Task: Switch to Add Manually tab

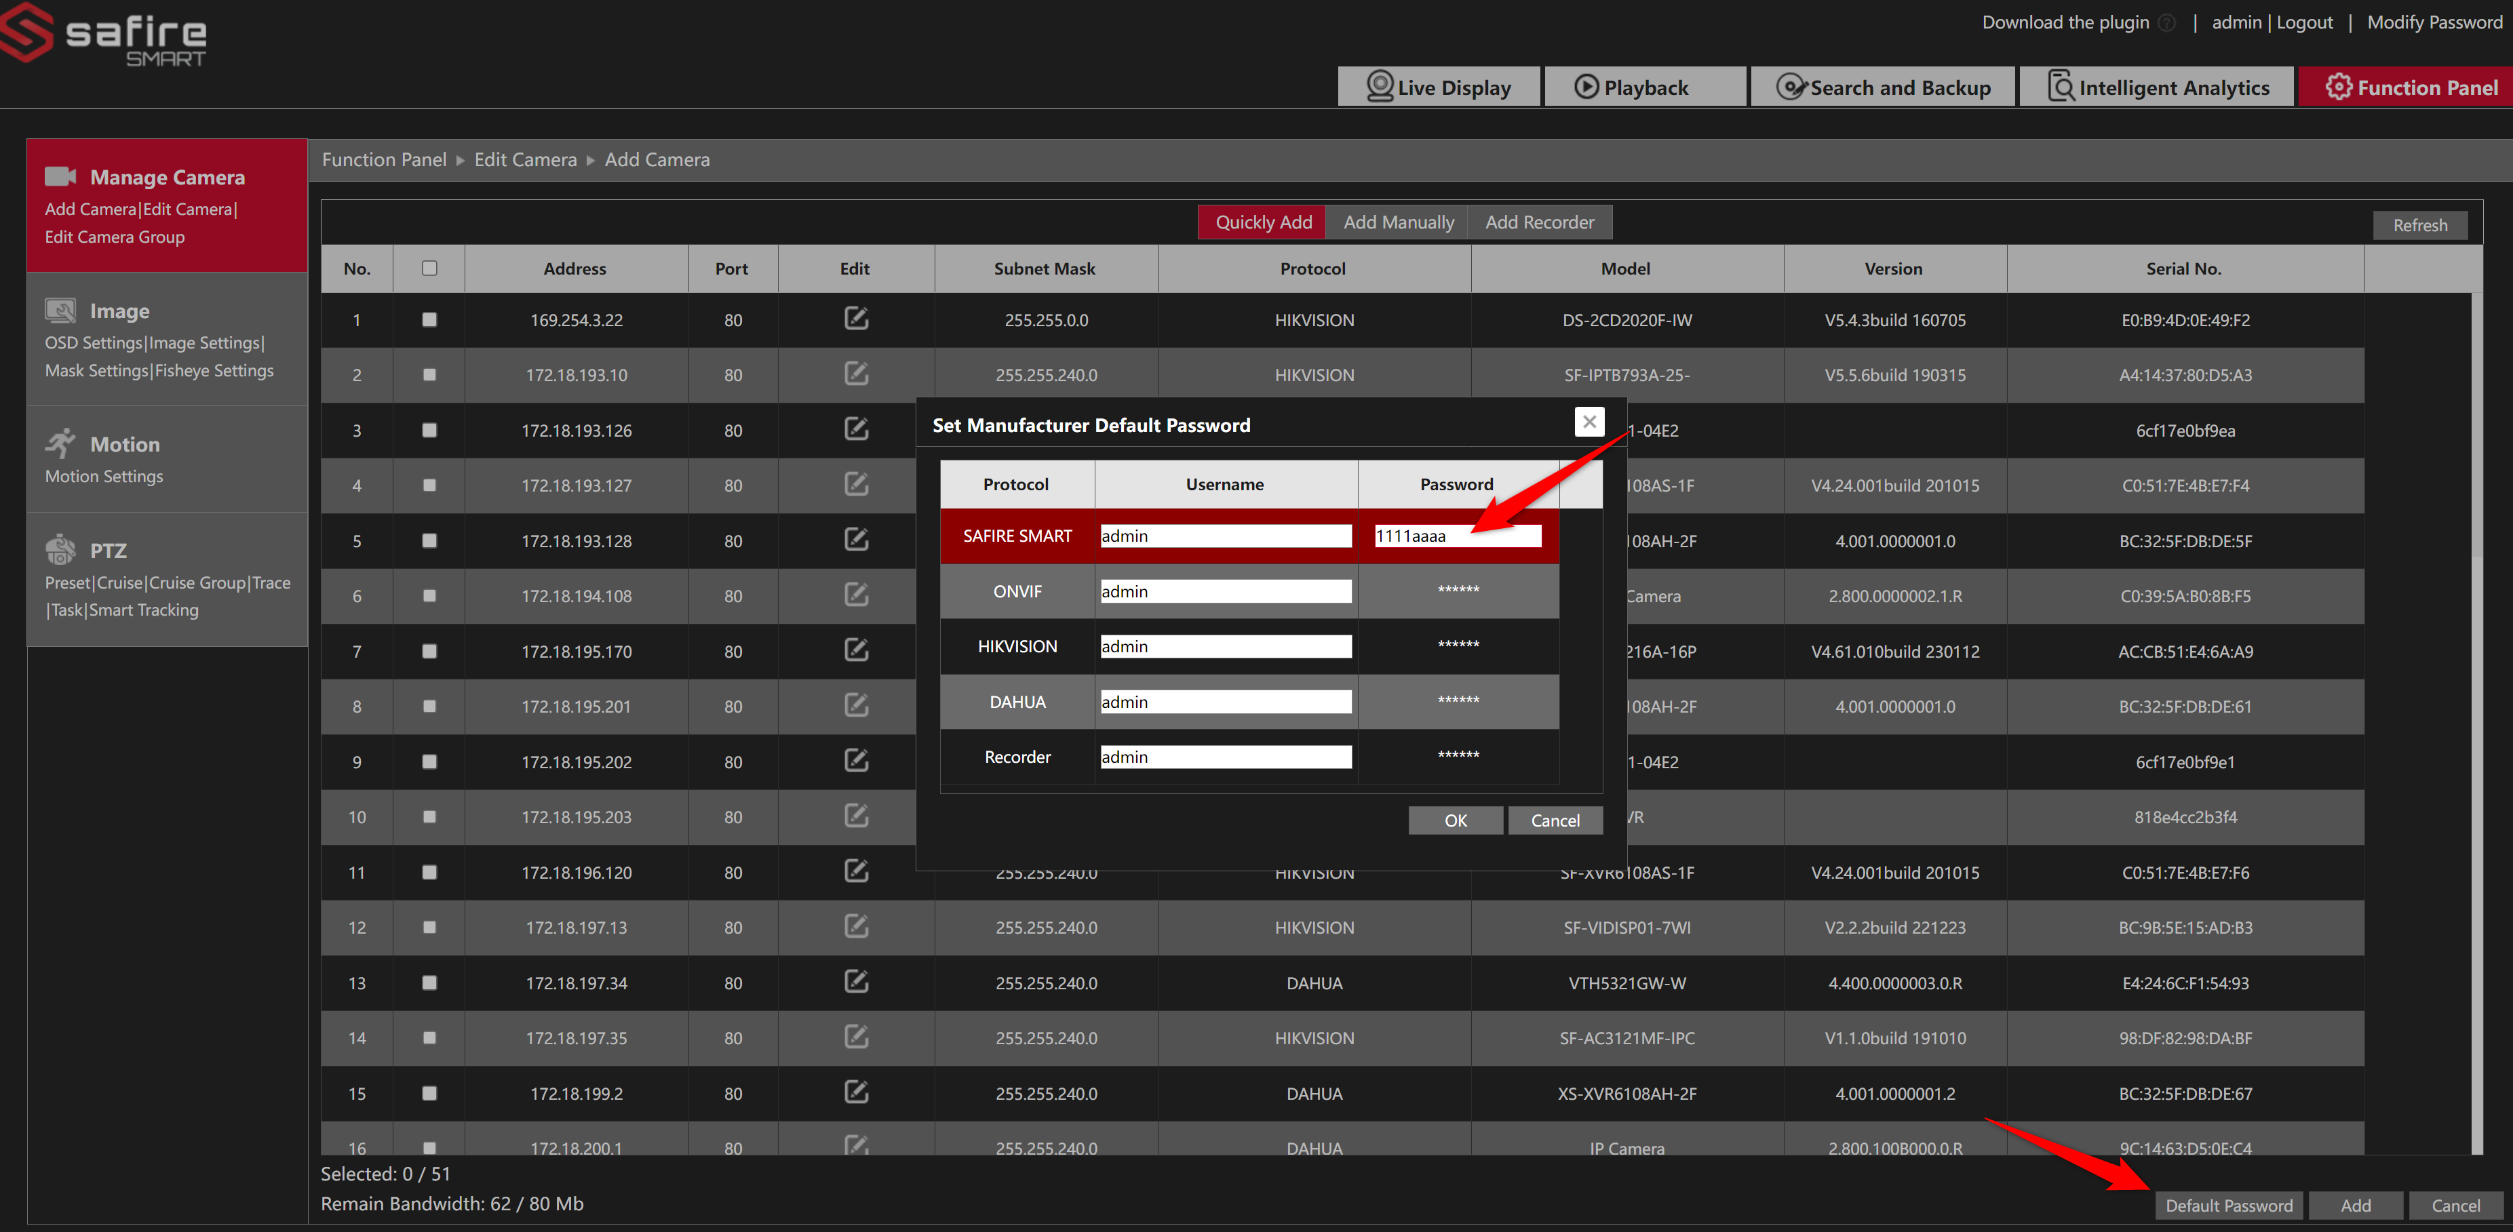Action: click(1398, 222)
